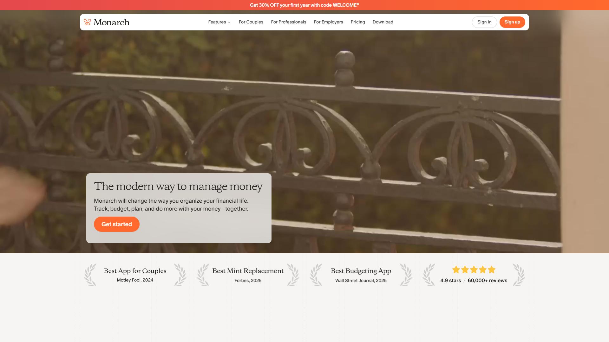This screenshot has width=609, height=342.
Task: Go to For Professionals
Action: tap(289, 22)
